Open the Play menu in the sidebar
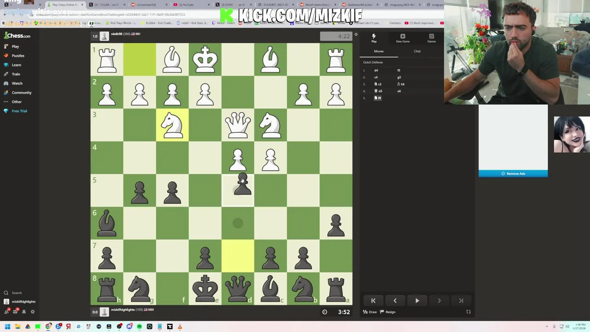The height and width of the screenshot is (332, 590). pos(15,47)
